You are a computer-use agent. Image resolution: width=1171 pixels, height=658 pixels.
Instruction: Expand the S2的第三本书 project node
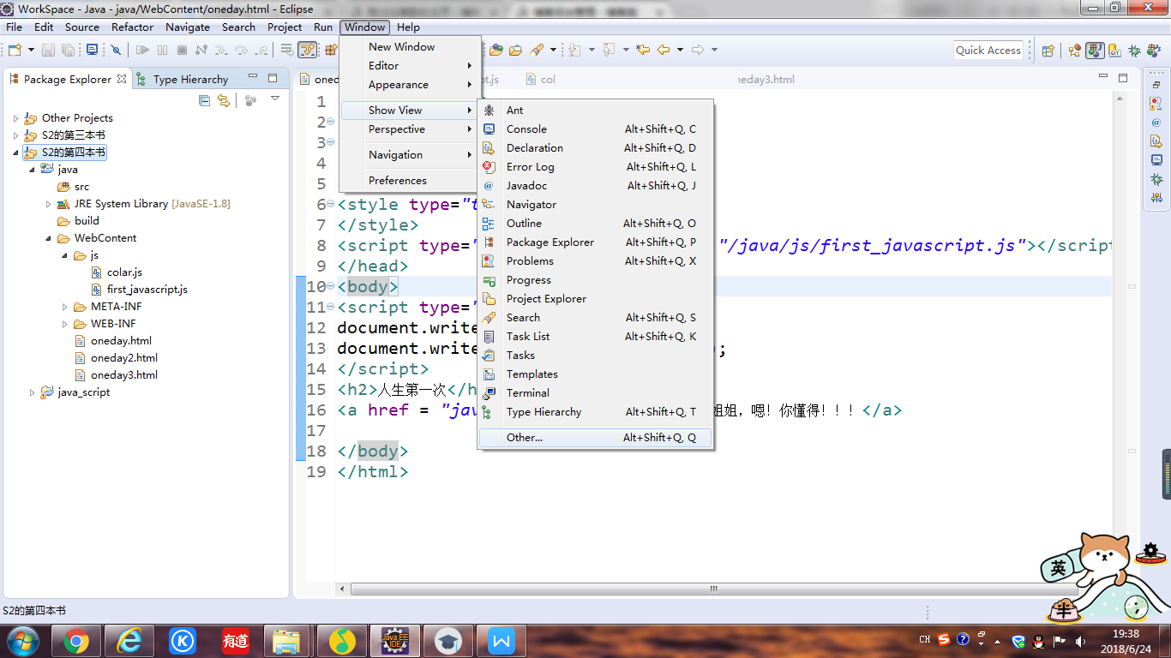click(15, 135)
